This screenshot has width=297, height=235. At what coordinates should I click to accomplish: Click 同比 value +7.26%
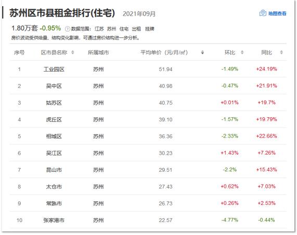[266, 153]
